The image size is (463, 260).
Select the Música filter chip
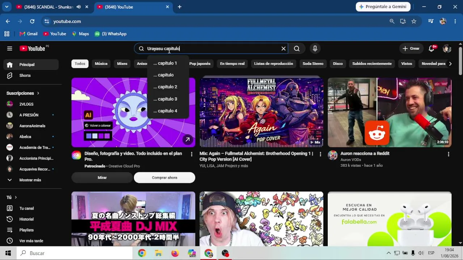pyautogui.click(x=101, y=64)
